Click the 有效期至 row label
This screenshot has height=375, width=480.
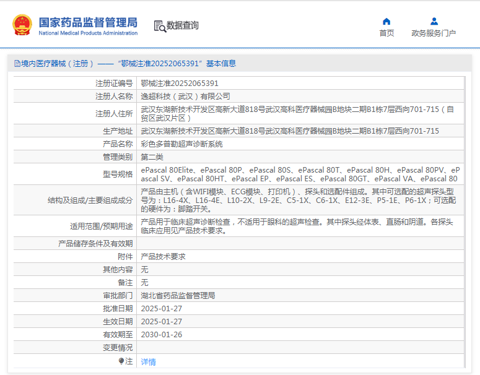pos(118,335)
